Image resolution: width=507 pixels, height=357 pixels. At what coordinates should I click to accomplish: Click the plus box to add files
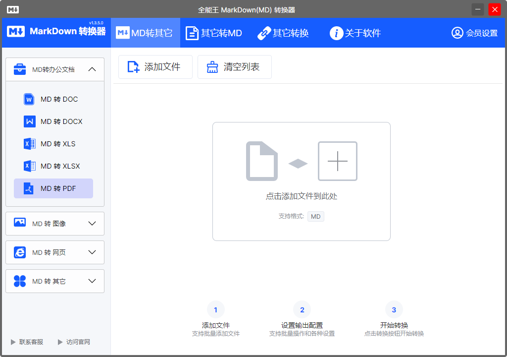pyautogui.click(x=338, y=161)
